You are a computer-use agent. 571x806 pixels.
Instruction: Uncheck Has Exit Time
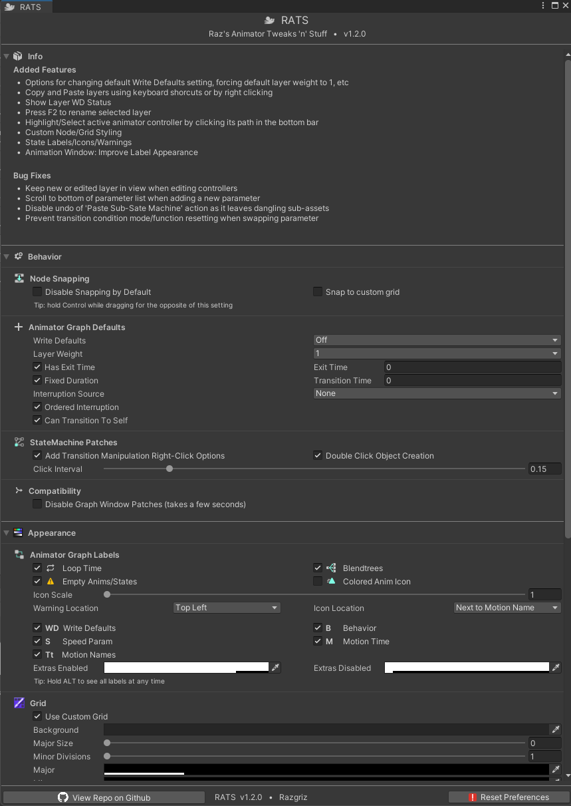pos(37,367)
